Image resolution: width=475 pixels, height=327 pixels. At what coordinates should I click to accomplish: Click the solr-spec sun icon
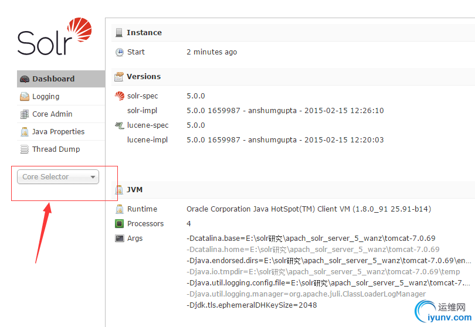tap(120, 96)
